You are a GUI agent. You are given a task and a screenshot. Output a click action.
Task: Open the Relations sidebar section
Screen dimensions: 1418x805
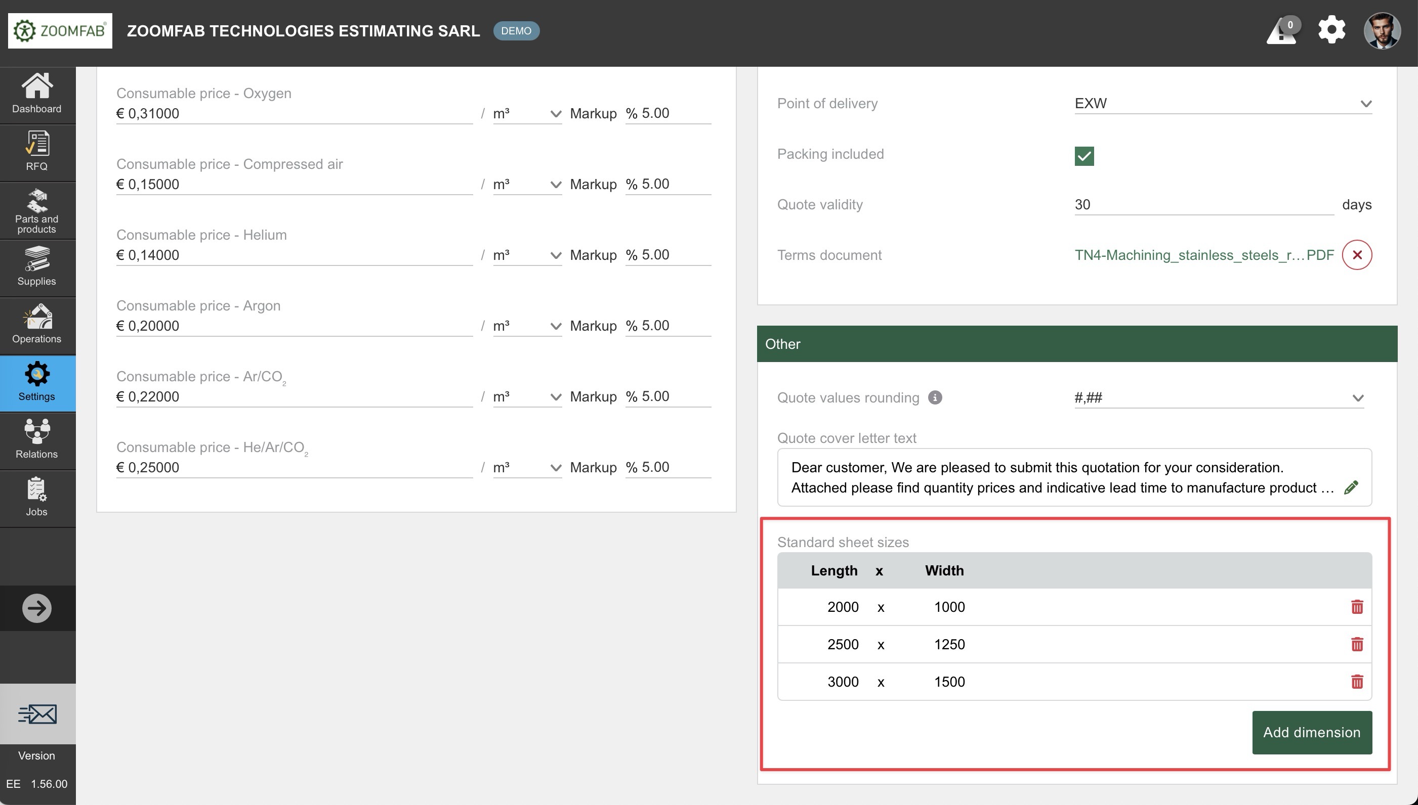[36, 439]
